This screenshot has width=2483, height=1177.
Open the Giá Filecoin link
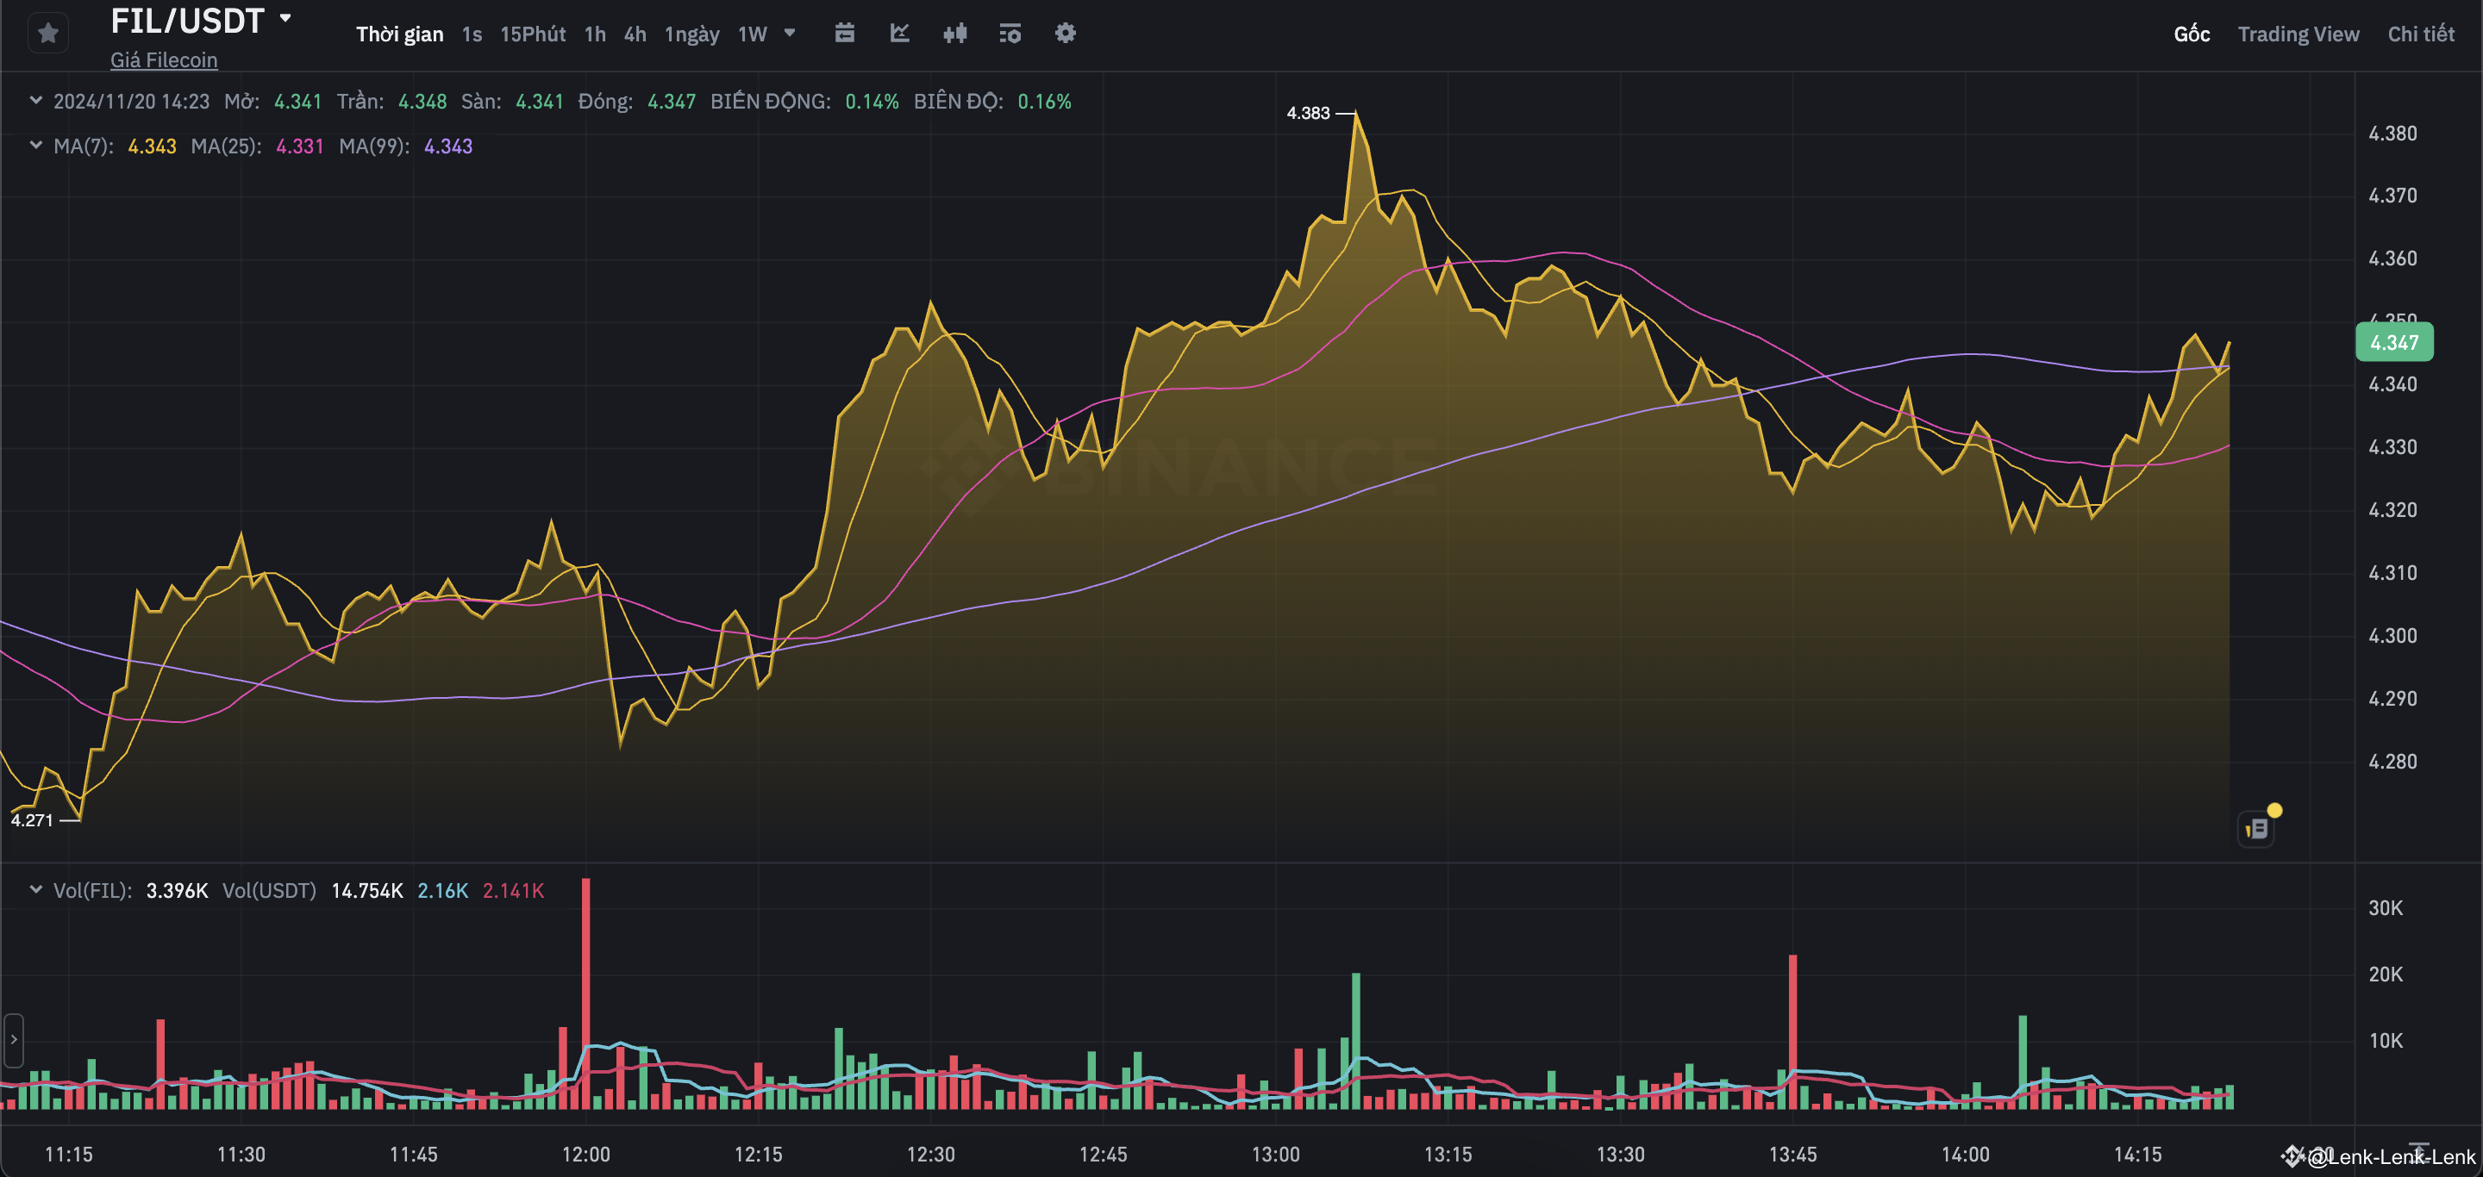coord(164,59)
